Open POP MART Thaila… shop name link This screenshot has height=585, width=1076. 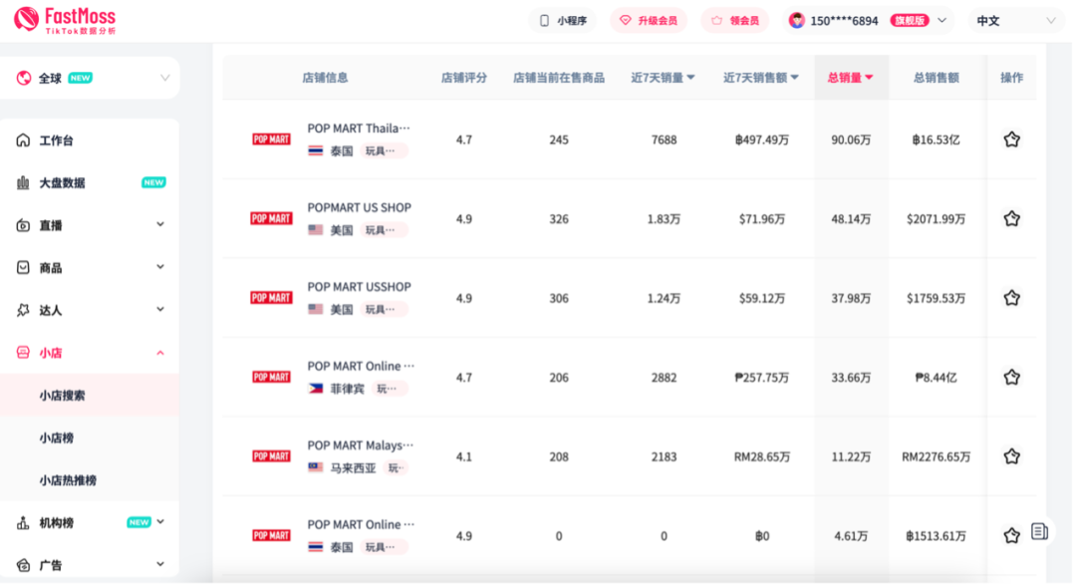359,129
